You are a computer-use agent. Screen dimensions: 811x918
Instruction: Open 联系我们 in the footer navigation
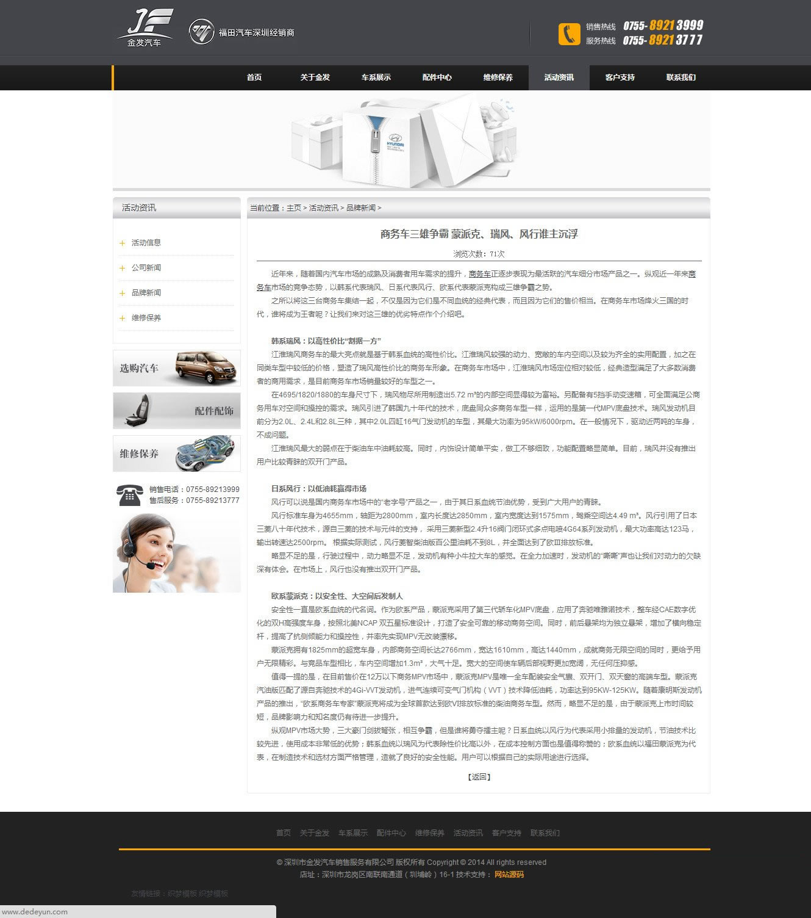(x=545, y=833)
